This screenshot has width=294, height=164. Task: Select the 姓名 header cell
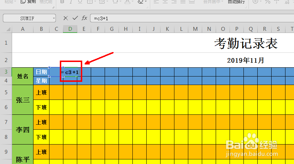23,76
